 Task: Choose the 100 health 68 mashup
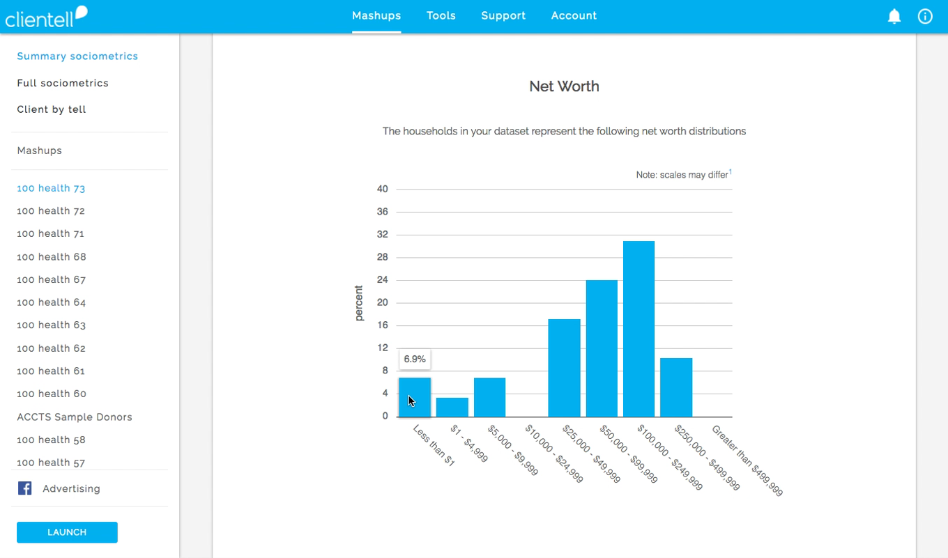pyautogui.click(x=52, y=257)
